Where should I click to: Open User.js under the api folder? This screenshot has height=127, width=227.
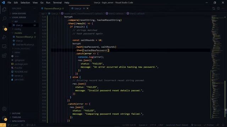point(19,25)
